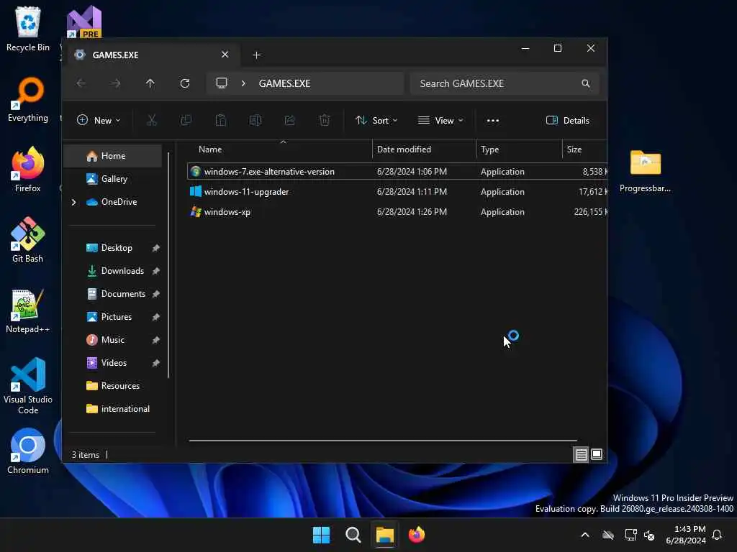Select the Visual Studio Code shortcut

coord(28,386)
